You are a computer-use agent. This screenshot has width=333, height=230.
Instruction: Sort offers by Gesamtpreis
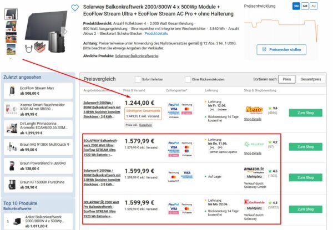point(311,79)
